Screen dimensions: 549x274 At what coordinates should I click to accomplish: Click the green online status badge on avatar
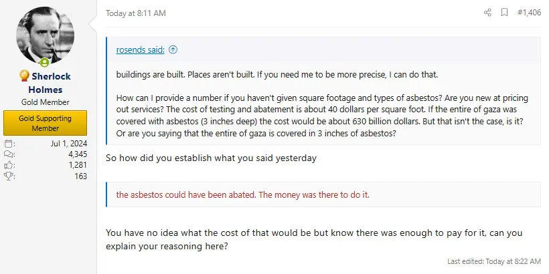(x=45, y=63)
